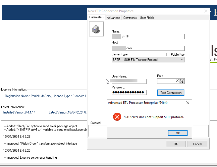This screenshot has width=217, height=167.
Task: Close the Advanced ETL Processor error dialog
Action: point(188,103)
